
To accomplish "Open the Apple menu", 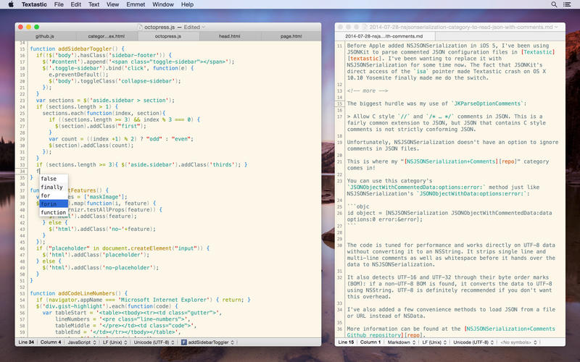I will 11,4.
